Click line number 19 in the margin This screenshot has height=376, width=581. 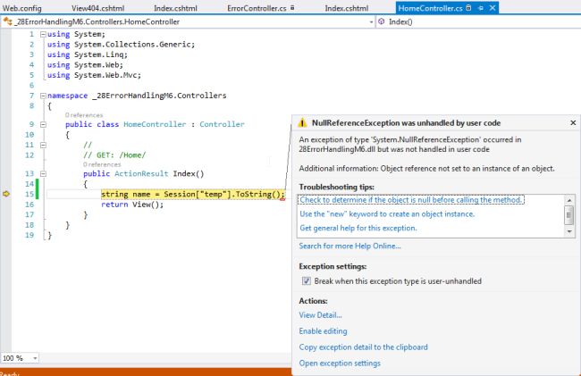click(29, 235)
